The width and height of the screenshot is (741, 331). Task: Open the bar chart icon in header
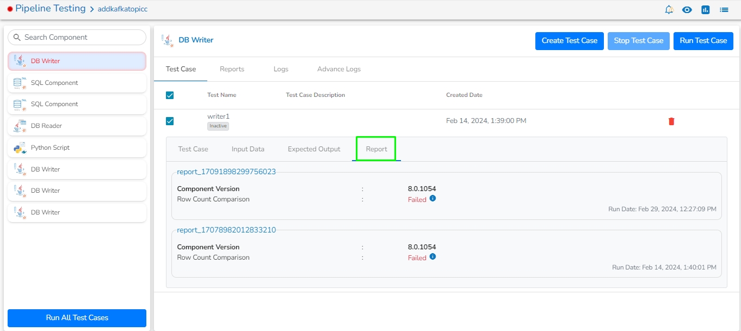click(705, 10)
